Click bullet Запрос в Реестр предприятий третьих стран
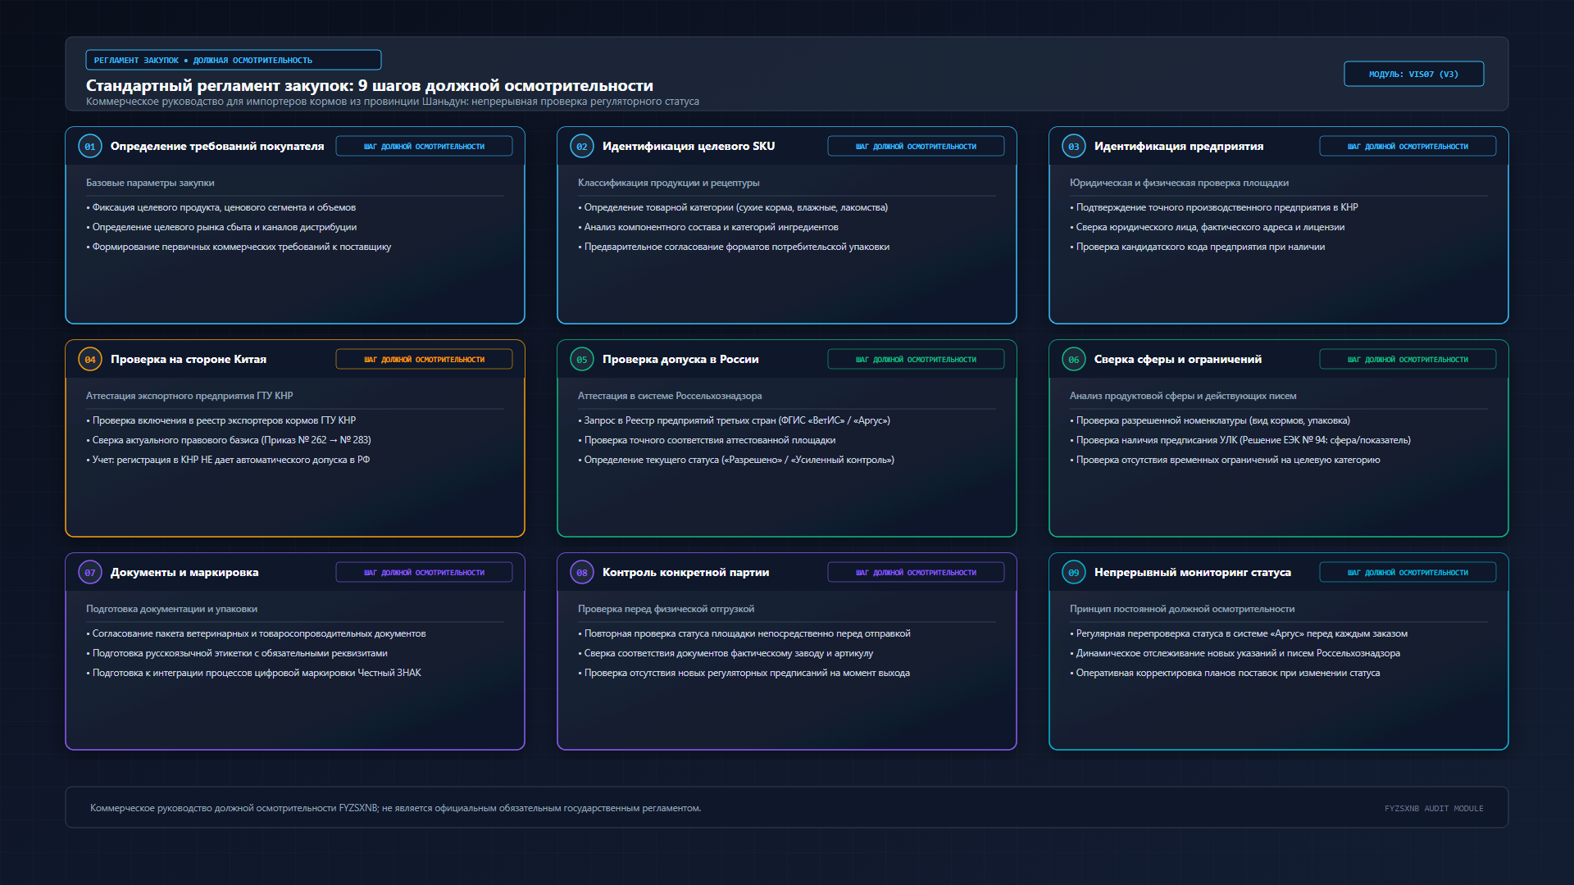Image resolution: width=1574 pixels, height=885 pixels. pos(734,420)
